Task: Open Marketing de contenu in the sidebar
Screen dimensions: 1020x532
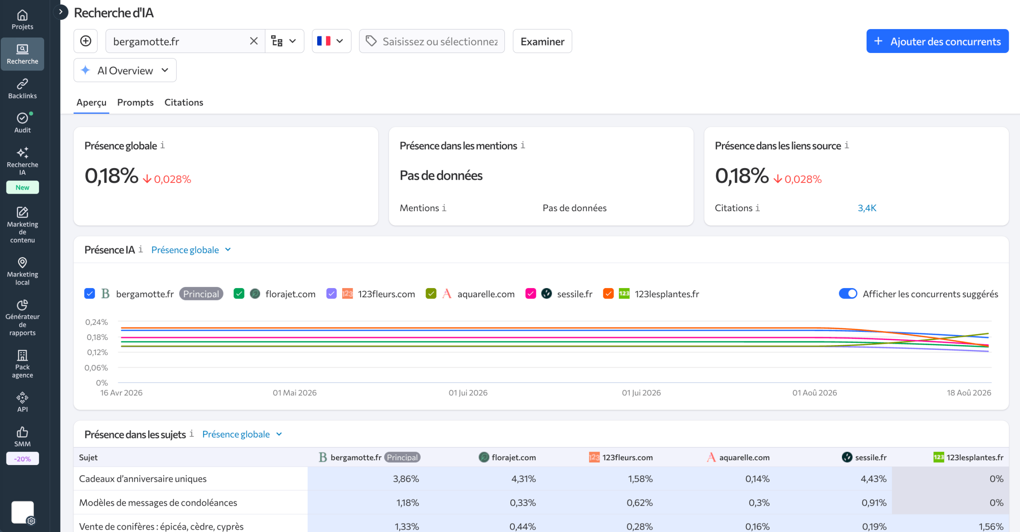Action: click(22, 225)
